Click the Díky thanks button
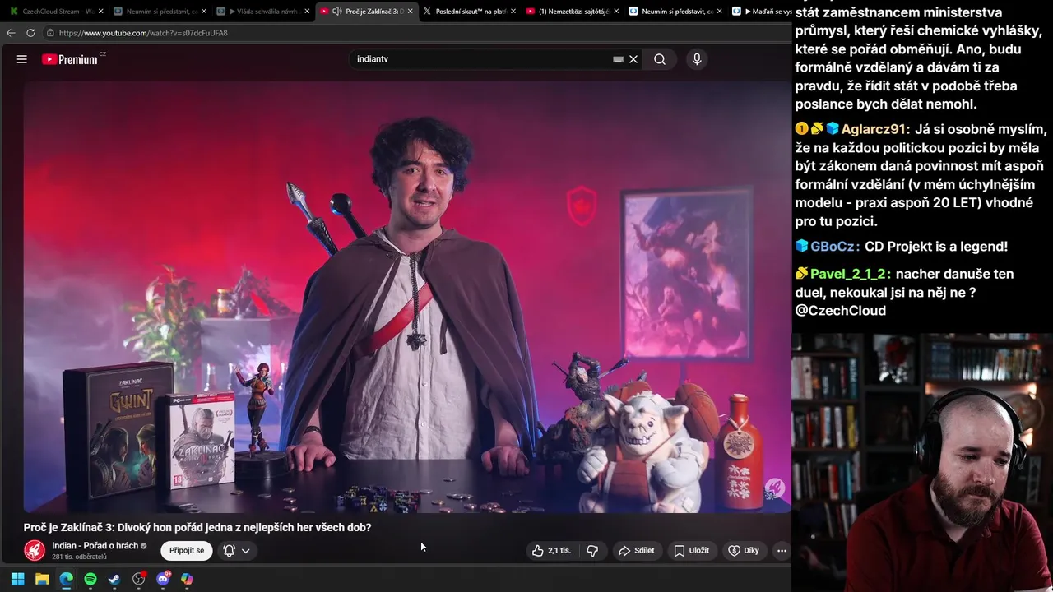 (x=744, y=550)
